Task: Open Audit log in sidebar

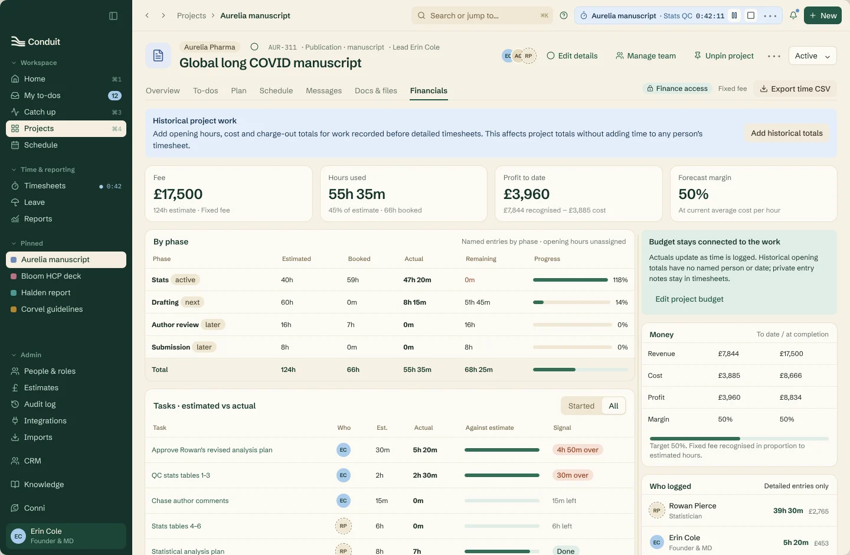Action: point(66,404)
